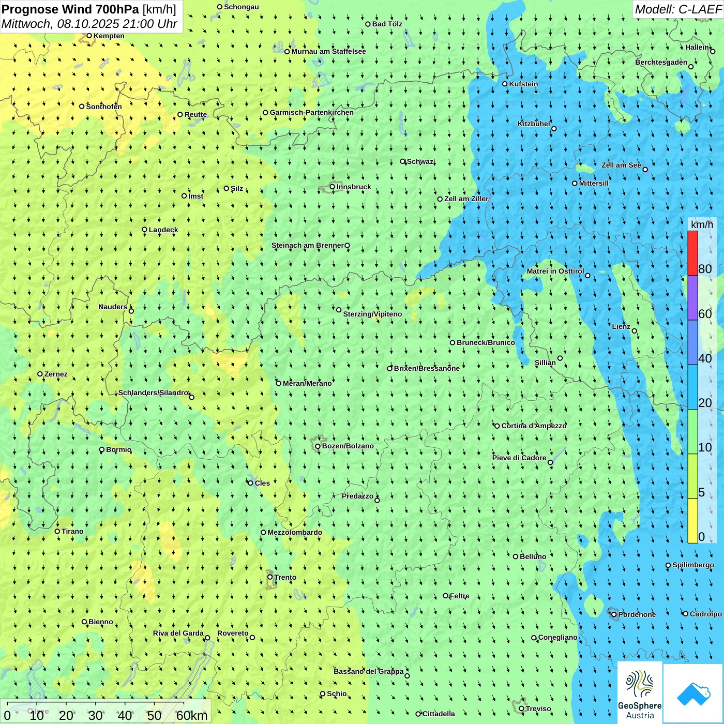Click the Tirano label
The height and width of the screenshot is (724, 724).
[72, 531]
